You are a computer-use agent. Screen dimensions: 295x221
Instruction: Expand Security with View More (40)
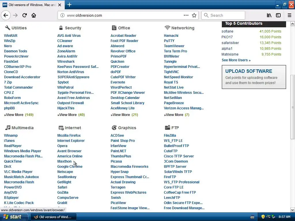(71, 115)
